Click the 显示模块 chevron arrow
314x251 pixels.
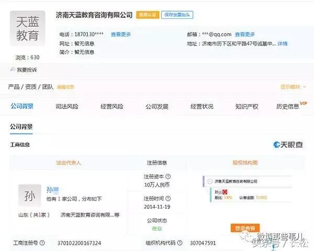pyautogui.click(x=304, y=87)
